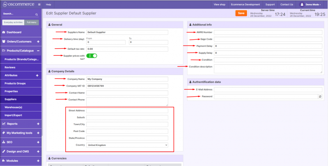The image size is (328, 166).
Task: Click the Contact Phone textarea
Action: [127, 102]
